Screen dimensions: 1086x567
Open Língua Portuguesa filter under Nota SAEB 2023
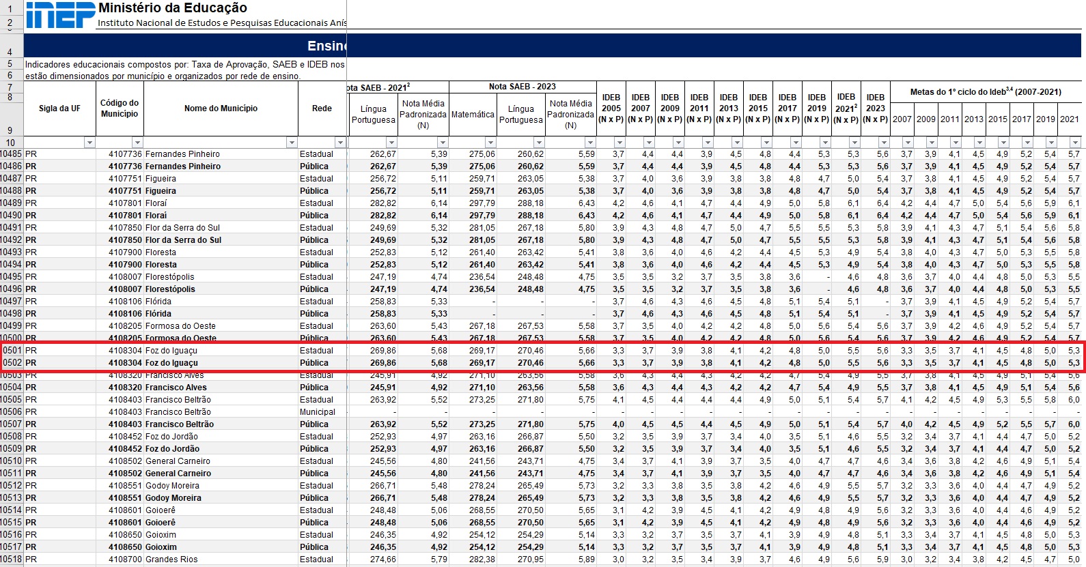point(539,143)
